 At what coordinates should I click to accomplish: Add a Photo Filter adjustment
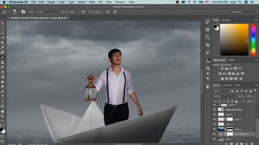tap(233, 74)
